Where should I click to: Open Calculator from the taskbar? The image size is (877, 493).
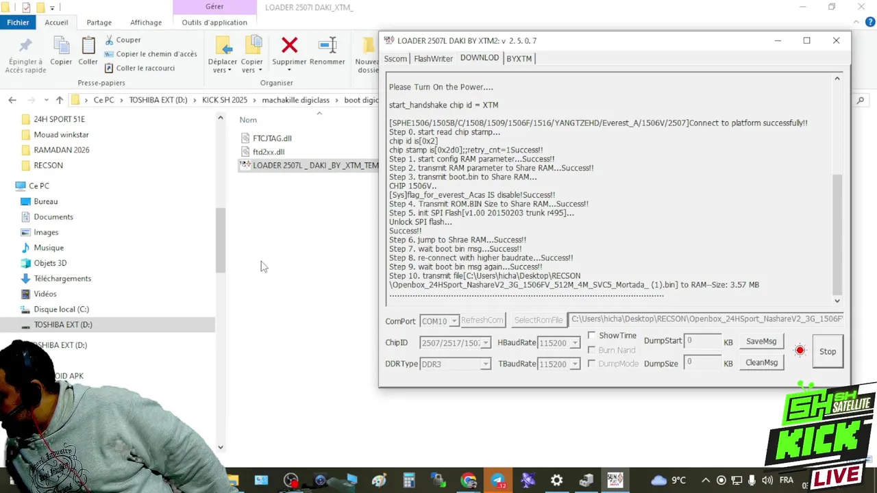click(x=409, y=481)
